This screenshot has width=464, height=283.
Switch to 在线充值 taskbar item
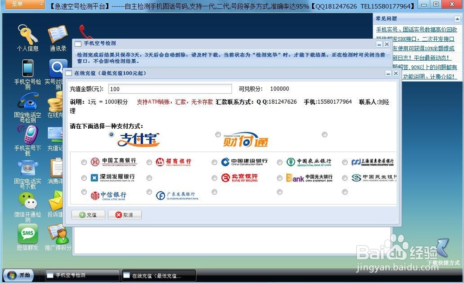point(159,276)
